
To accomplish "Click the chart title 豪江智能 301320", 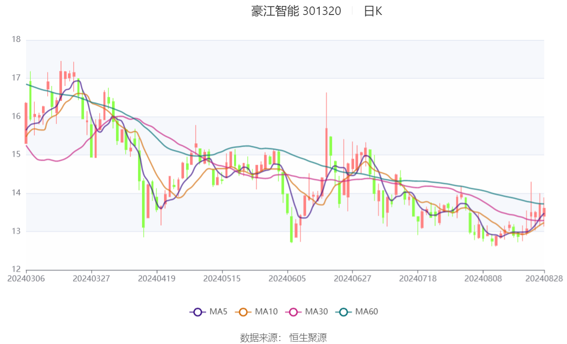I will [x=296, y=11].
